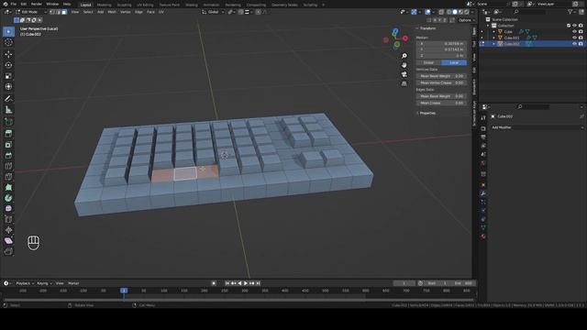Disable Cube.002 in renders
Image resolution: width=587 pixels, height=330 pixels.
(x=581, y=44)
